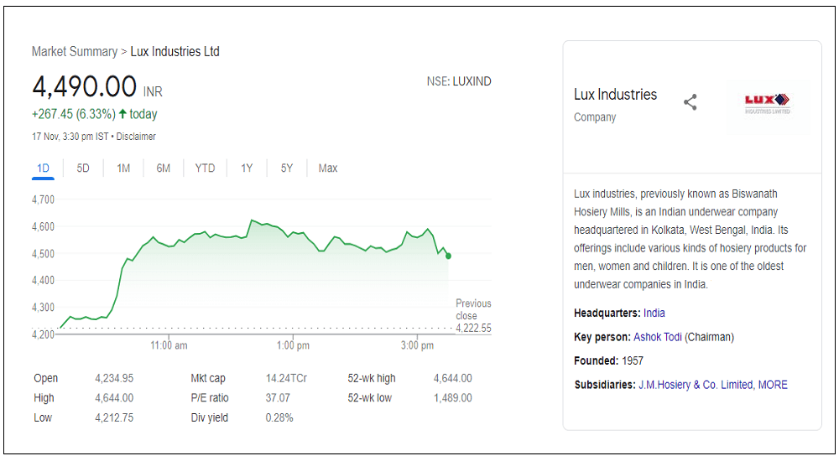Switch to the 5D chart range
The width and height of the screenshot is (839, 461).
click(x=83, y=168)
